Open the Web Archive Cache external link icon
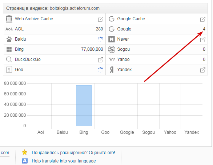This screenshot has width=213, height=165. pyautogui.click(x=101, y=19)
